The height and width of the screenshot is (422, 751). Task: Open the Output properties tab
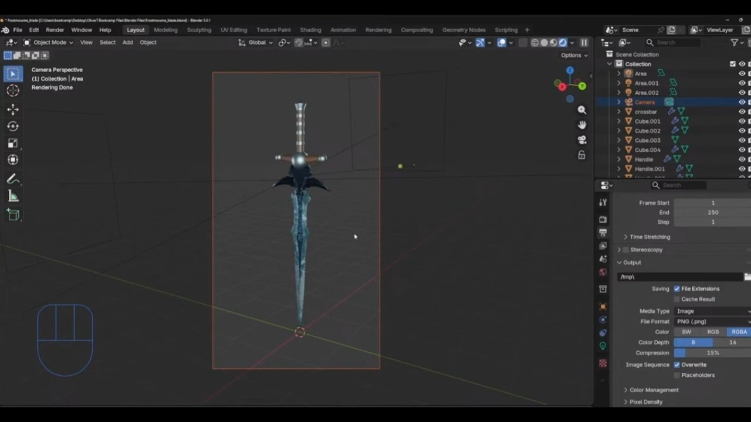click(603, 233)
